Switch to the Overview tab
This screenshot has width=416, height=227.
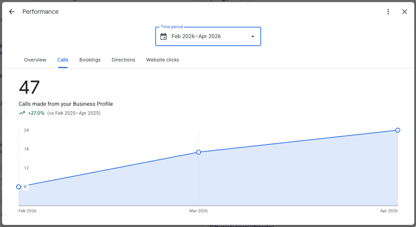(x=35, y=60)
